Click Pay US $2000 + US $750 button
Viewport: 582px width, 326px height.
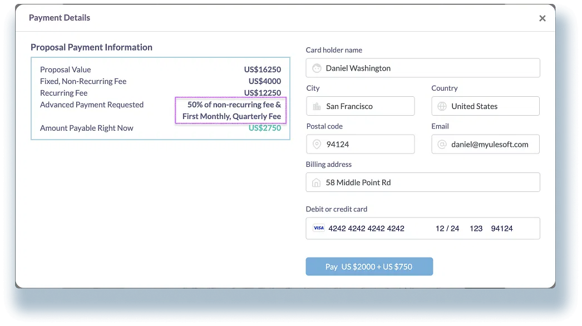coord(369,266)
